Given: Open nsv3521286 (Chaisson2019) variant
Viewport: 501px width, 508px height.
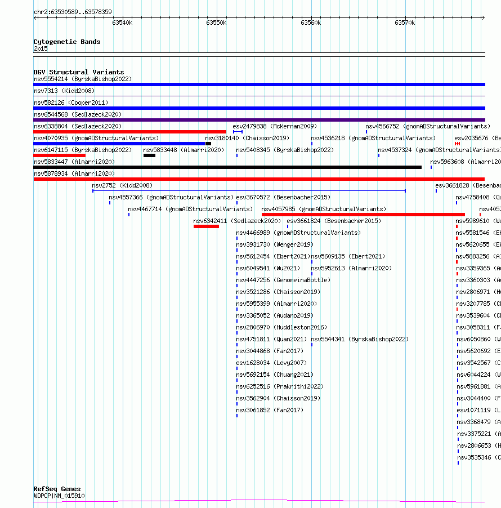Looking at the screenshot, I should (278, 292).
